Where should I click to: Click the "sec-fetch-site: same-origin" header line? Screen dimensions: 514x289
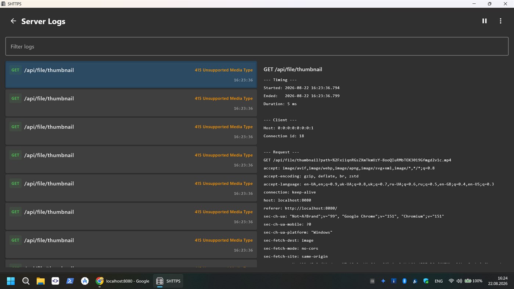pos(295,257)
